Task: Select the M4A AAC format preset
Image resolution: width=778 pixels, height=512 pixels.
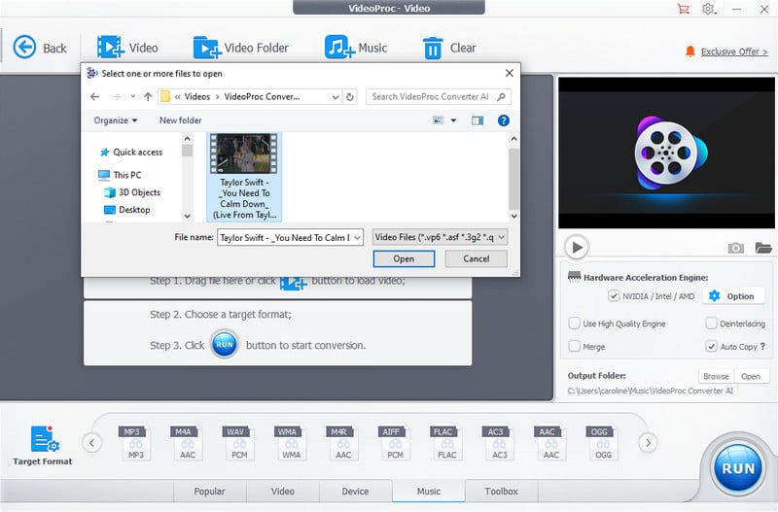Action: 187,443
